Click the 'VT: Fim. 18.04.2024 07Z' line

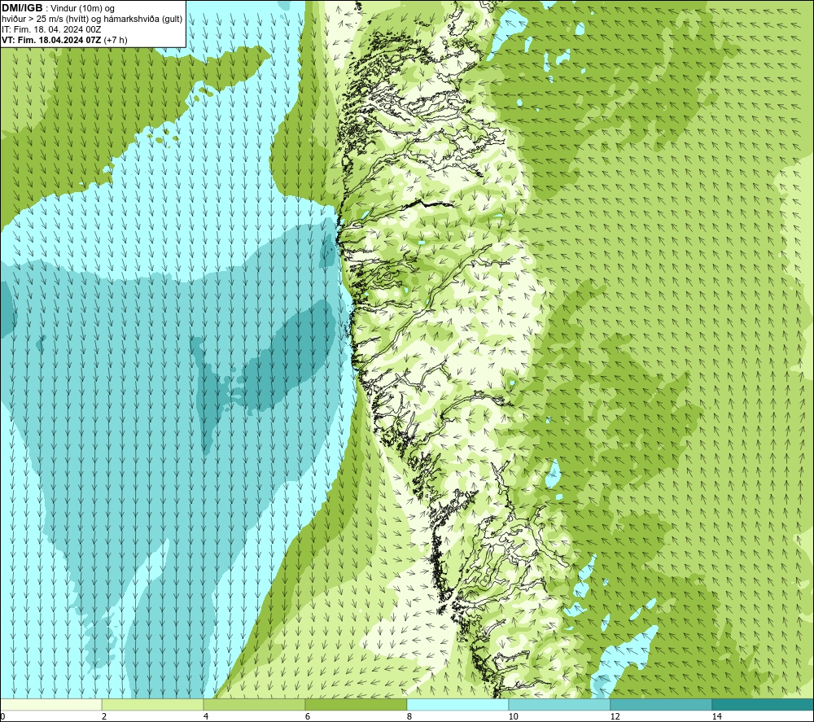[x=52, y=40]
